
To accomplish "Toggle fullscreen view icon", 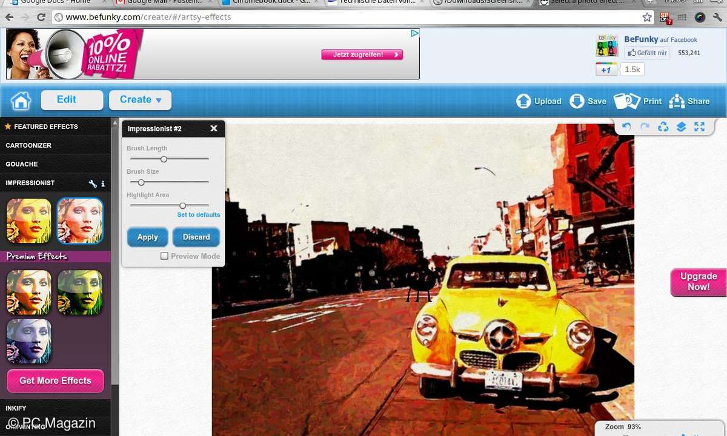I will pos(699,127).
